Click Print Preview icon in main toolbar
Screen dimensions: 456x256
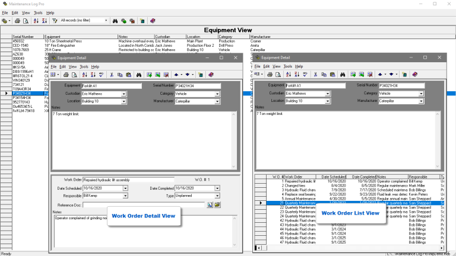pos(26,21)
